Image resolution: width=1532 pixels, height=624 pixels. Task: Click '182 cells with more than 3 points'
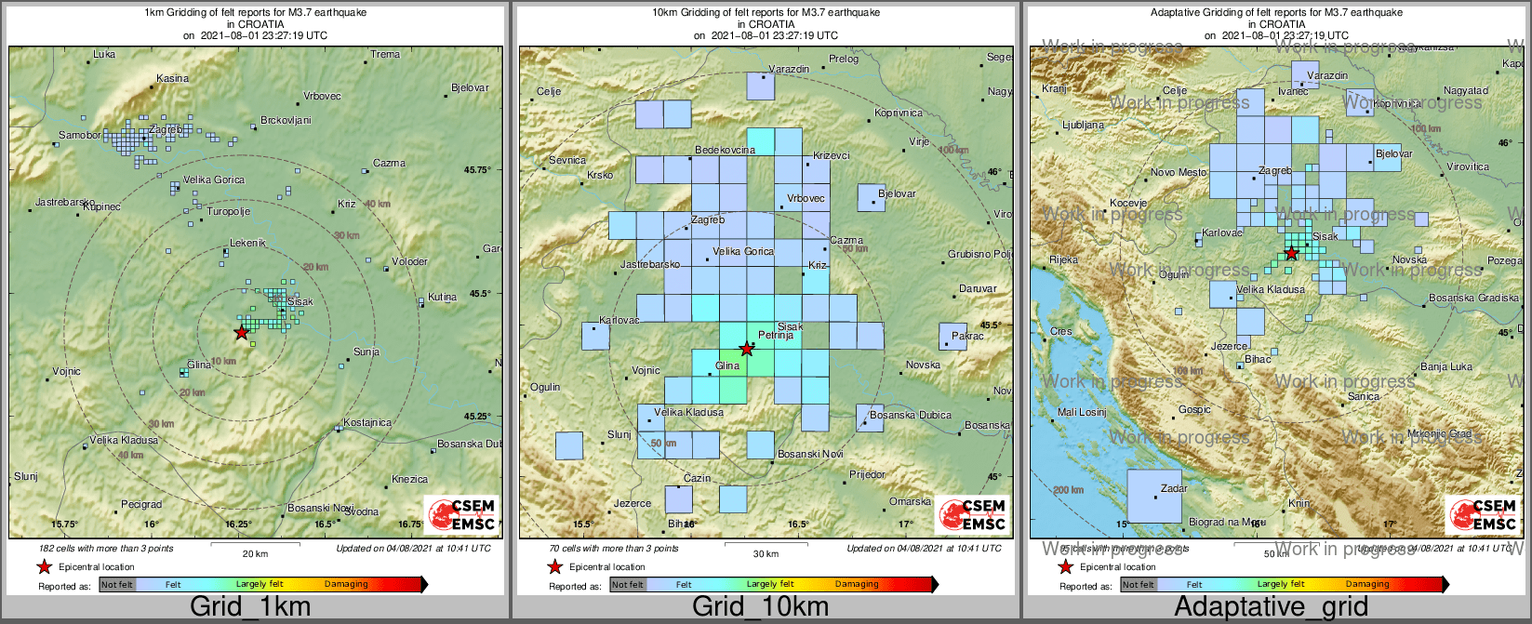click(x=106, y=549)
